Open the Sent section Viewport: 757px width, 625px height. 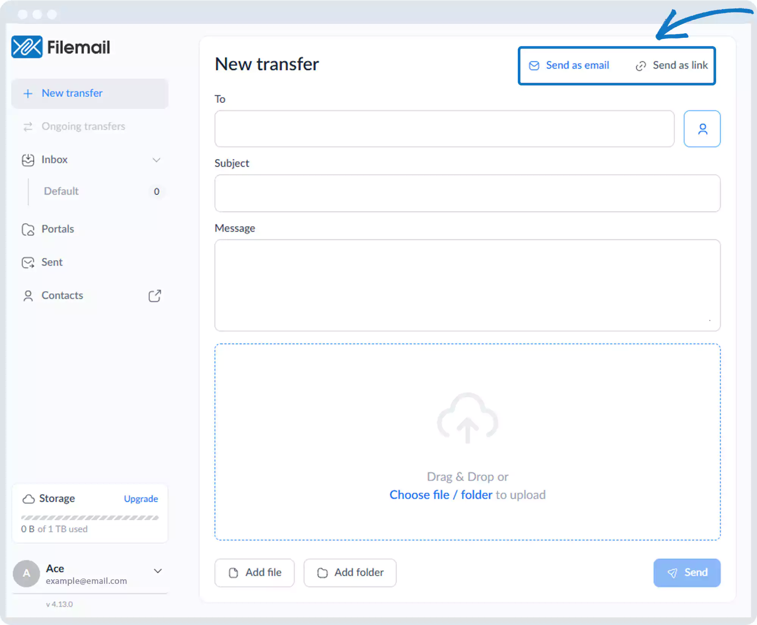coord(52,262)
